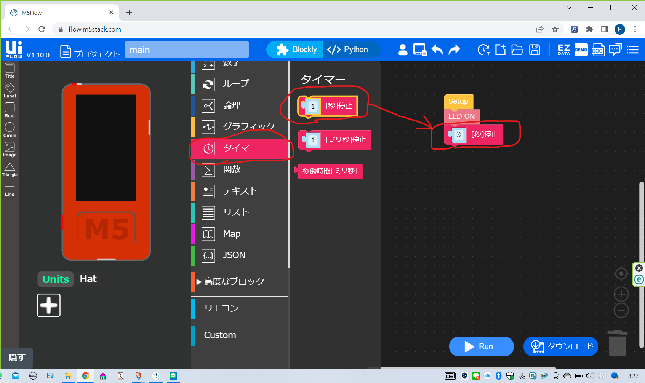Open EZ DATA from the toolbar
Screen dimensions: 645x383
[x=564, y=50]
